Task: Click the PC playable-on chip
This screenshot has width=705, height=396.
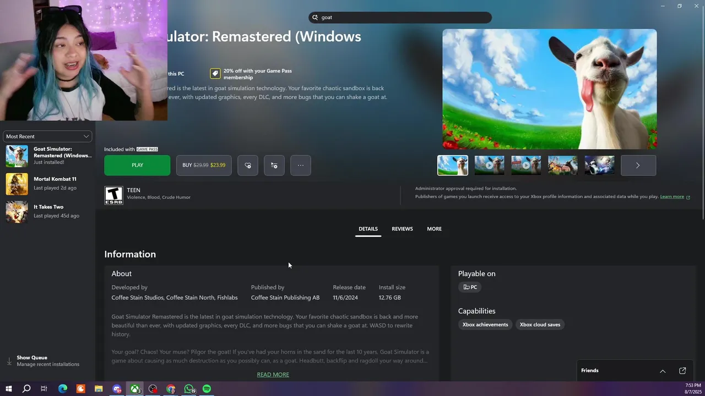Action: [470, 287]
